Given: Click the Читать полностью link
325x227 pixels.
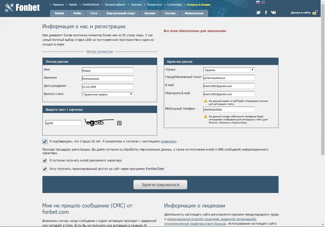Looking at the screenshot, I should (100, 52).
